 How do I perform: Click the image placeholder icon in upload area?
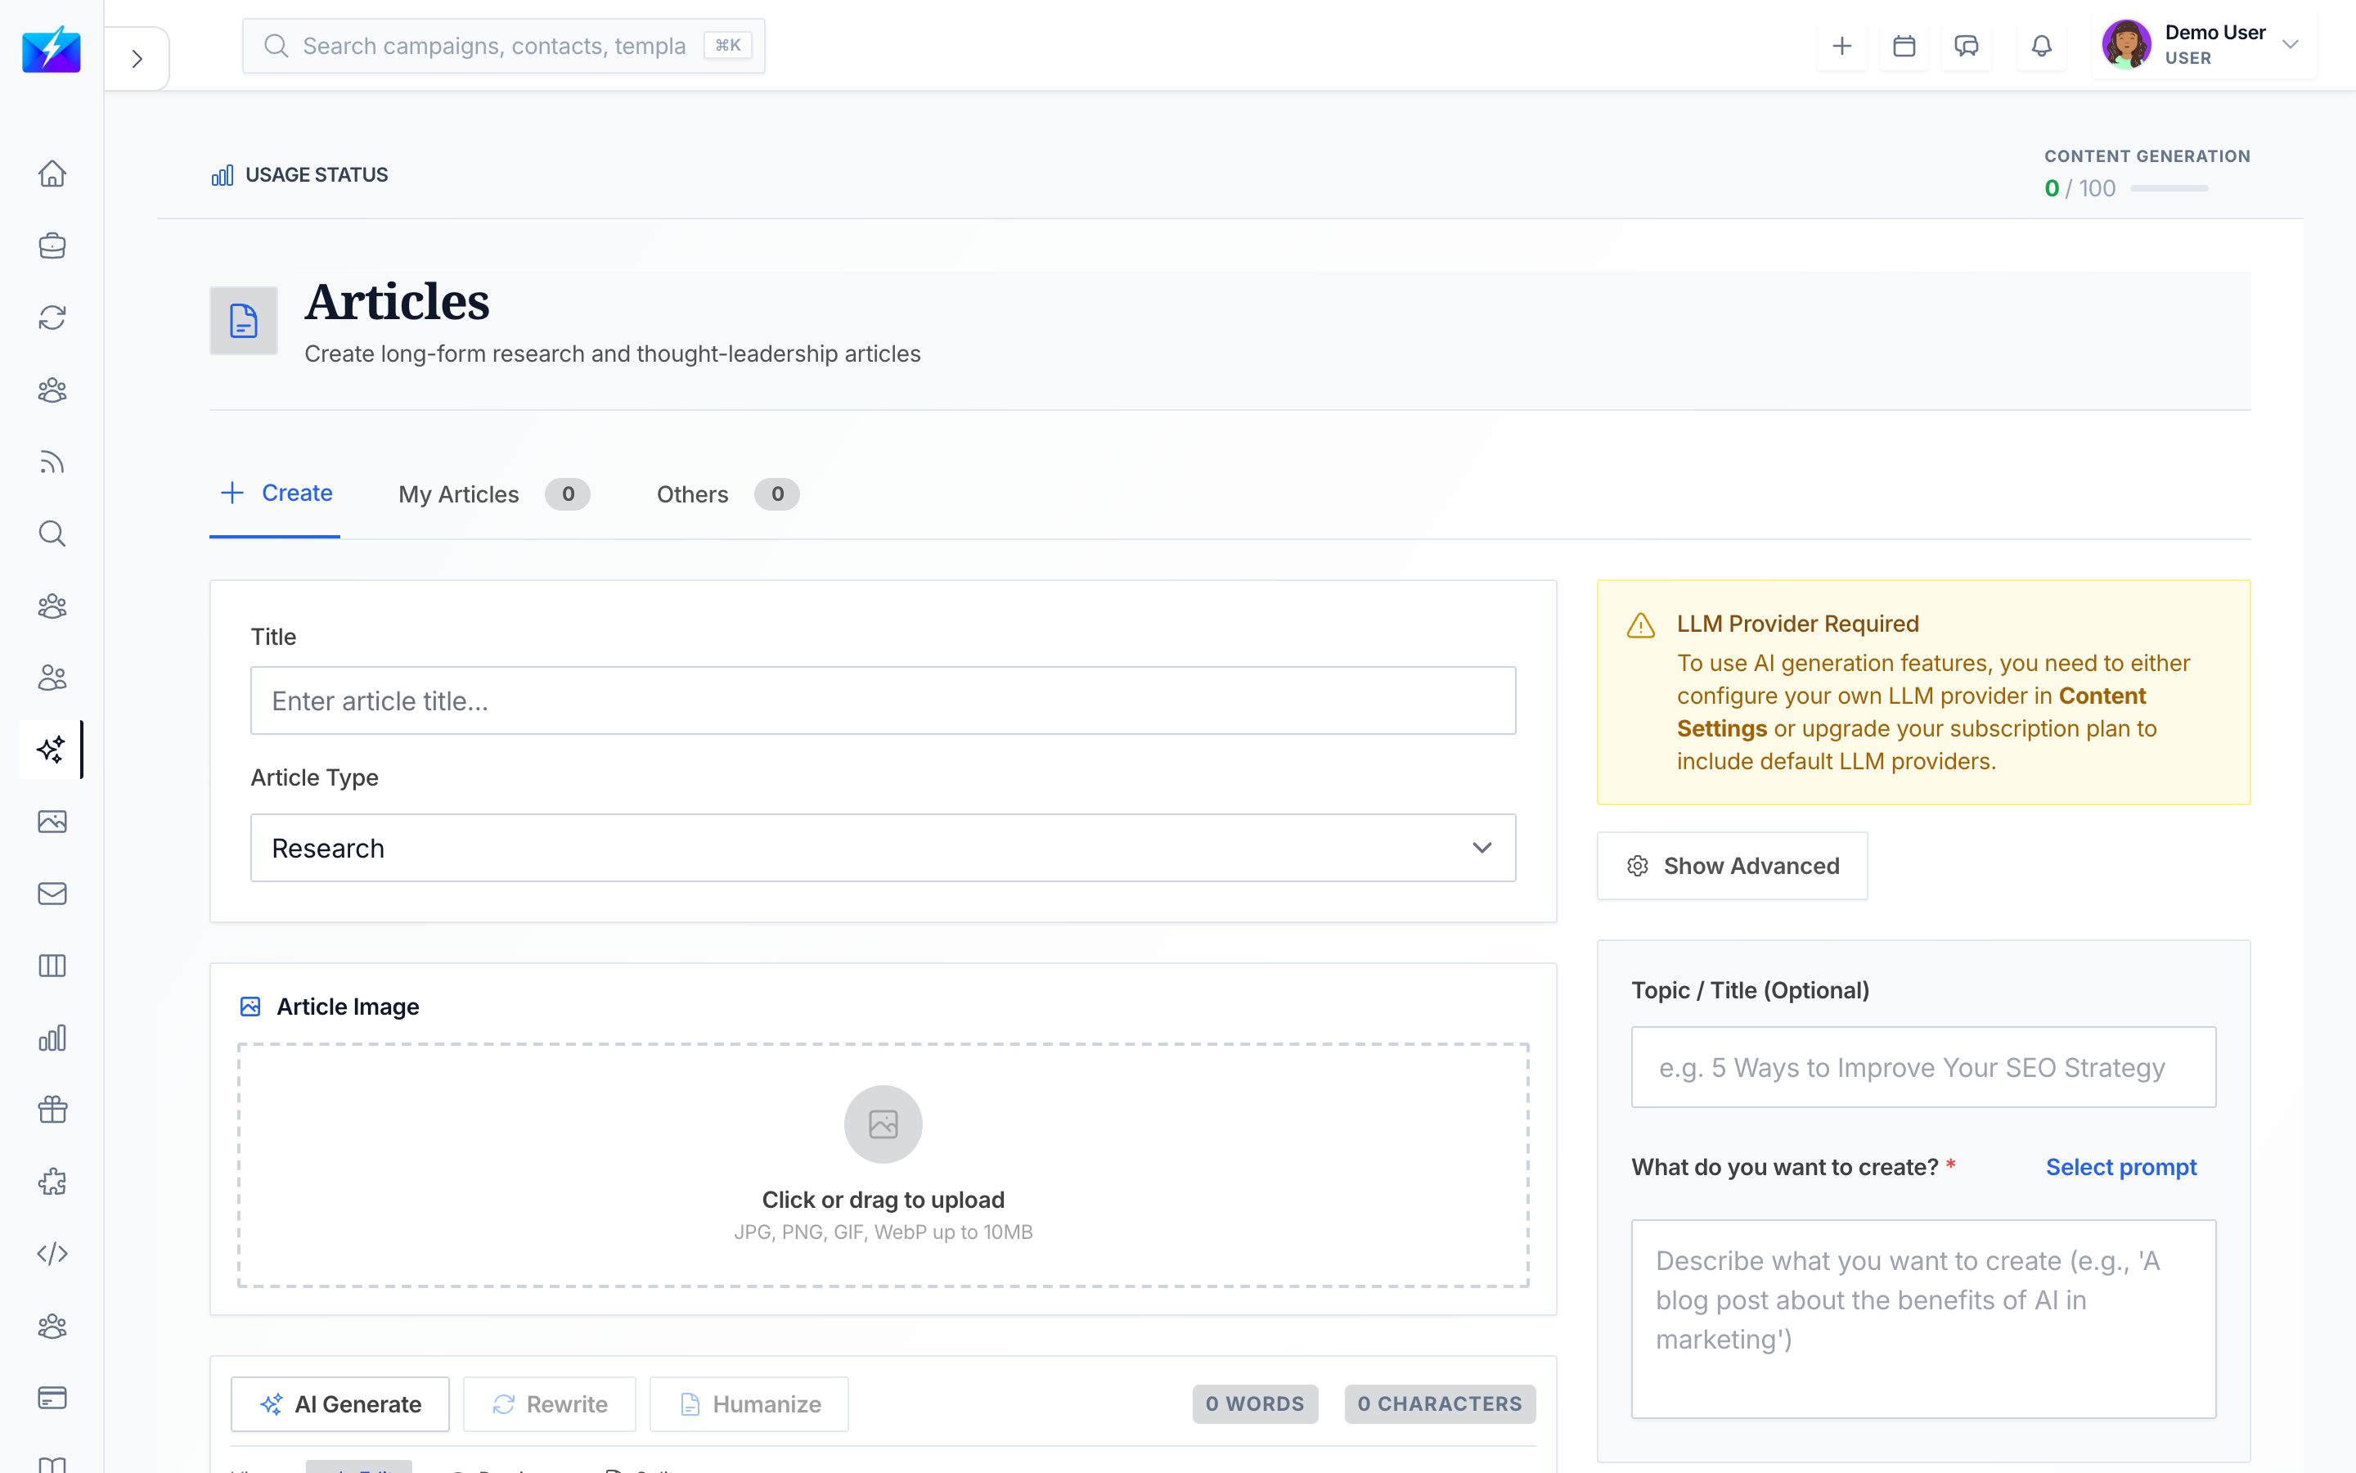click(x=883, y=1124)
